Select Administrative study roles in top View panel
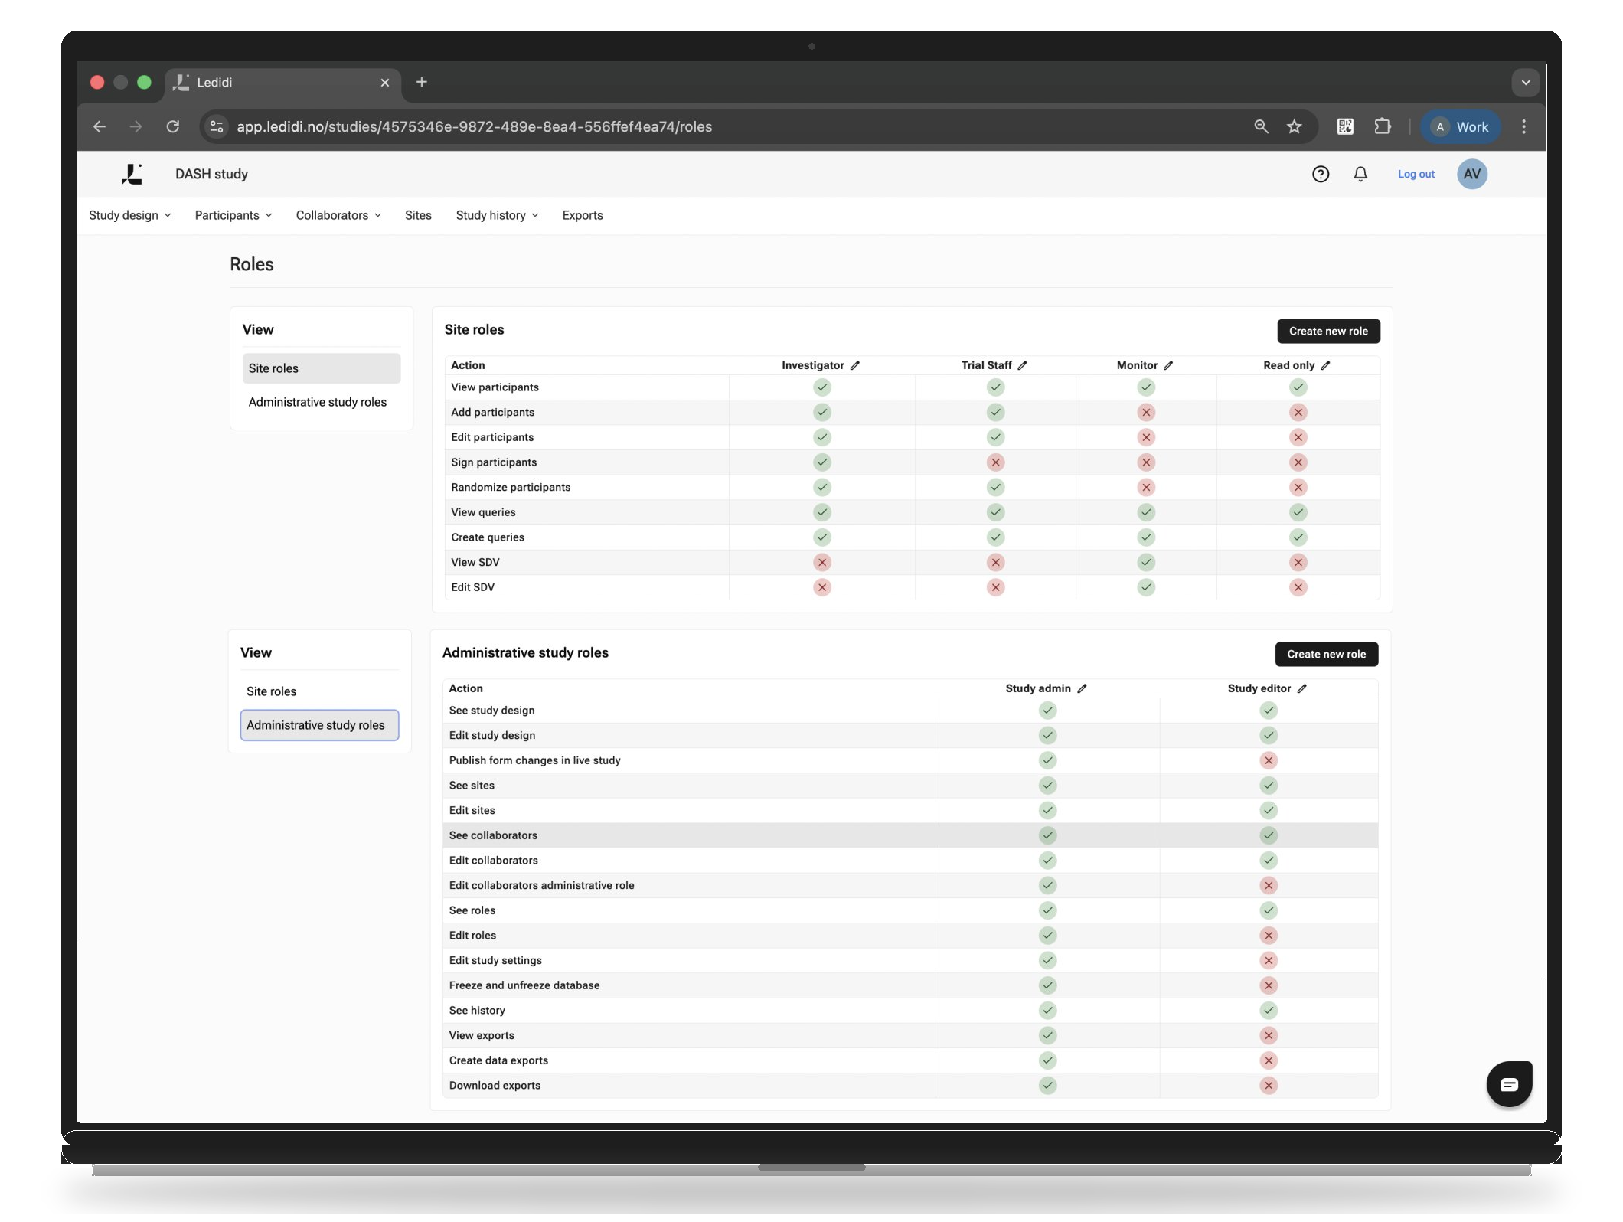1623x1222 pixels. click(317, 403)
